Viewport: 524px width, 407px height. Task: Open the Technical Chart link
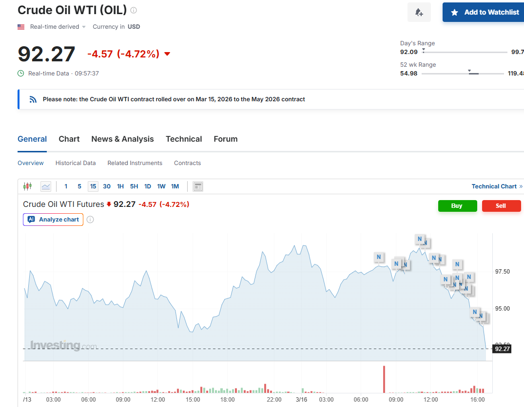(497, 186)
